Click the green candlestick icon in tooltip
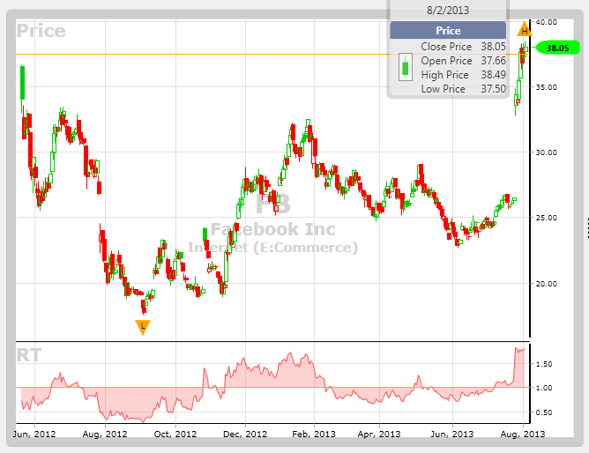Screen dimensions: 589x453 pos(405,67)
